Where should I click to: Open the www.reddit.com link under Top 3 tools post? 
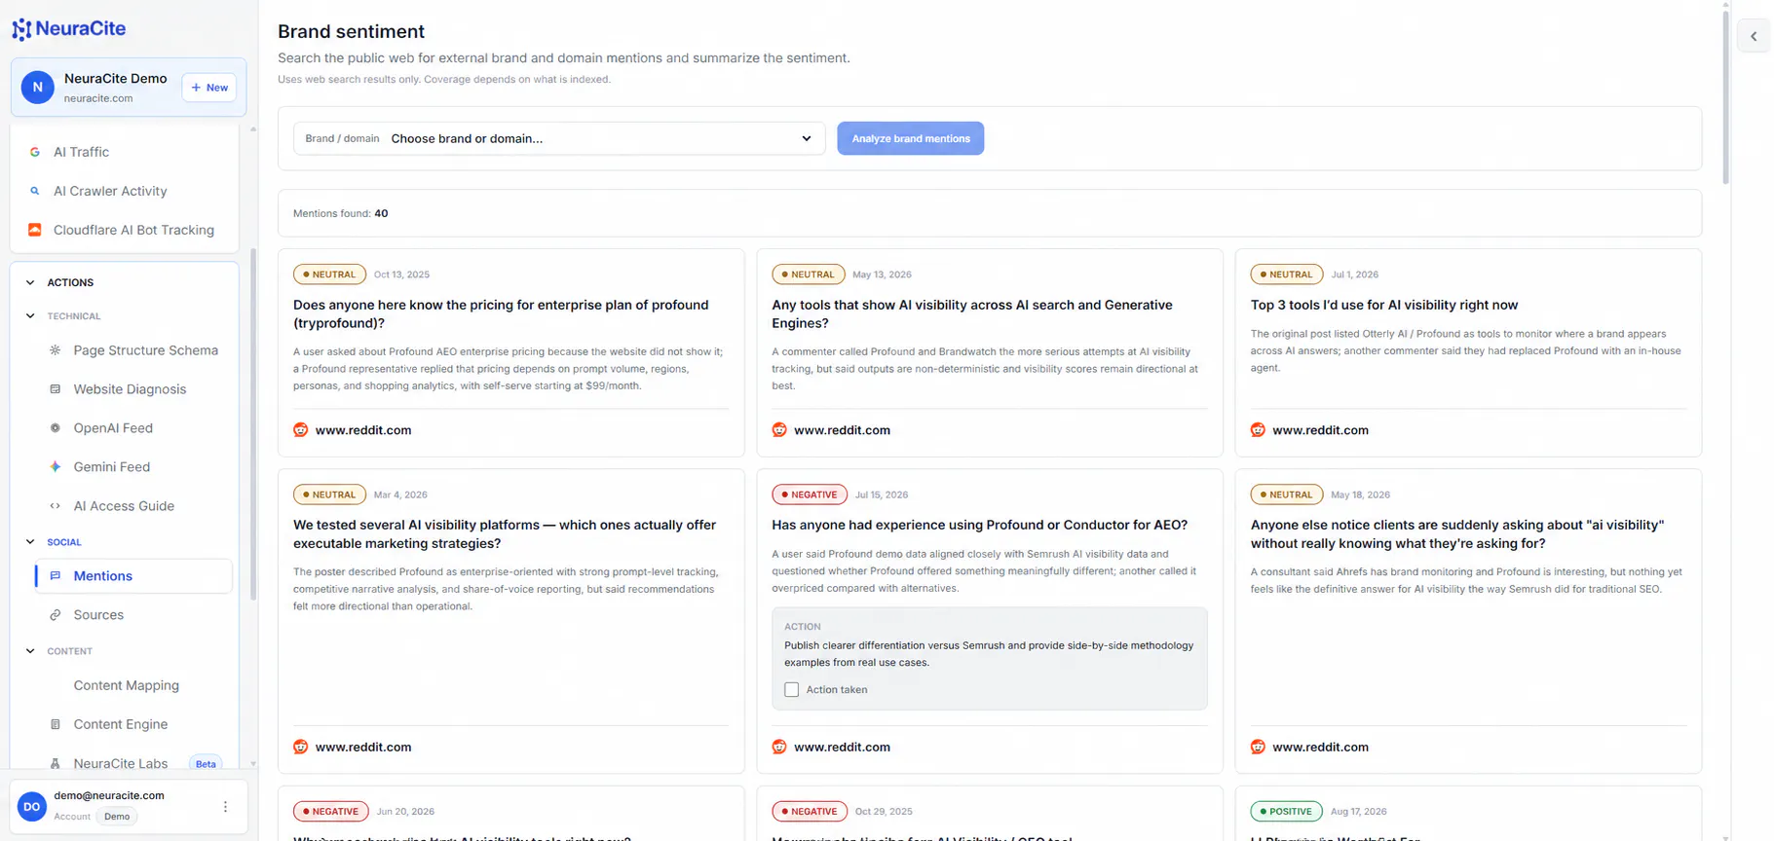(x=1320, y=430)
